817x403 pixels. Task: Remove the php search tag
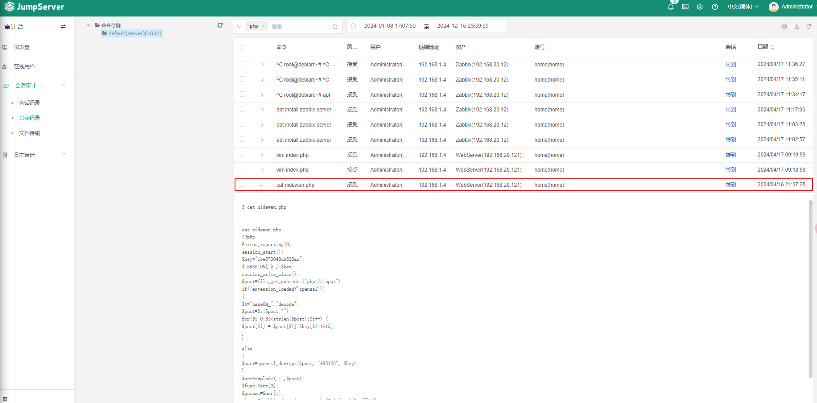point(264,26)
